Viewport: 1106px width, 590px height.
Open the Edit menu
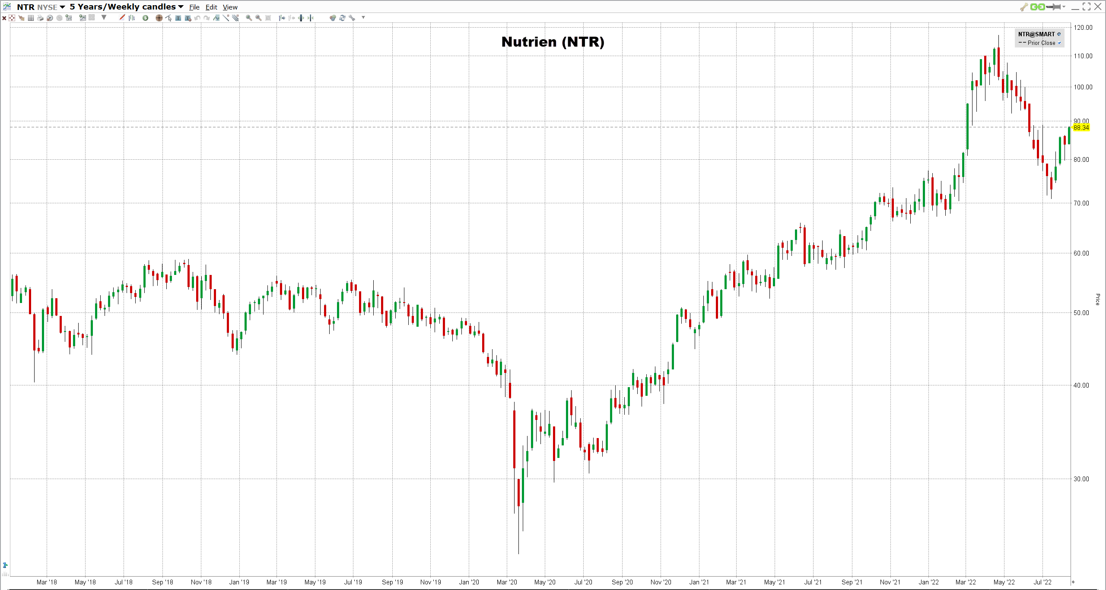coord(211,7)
